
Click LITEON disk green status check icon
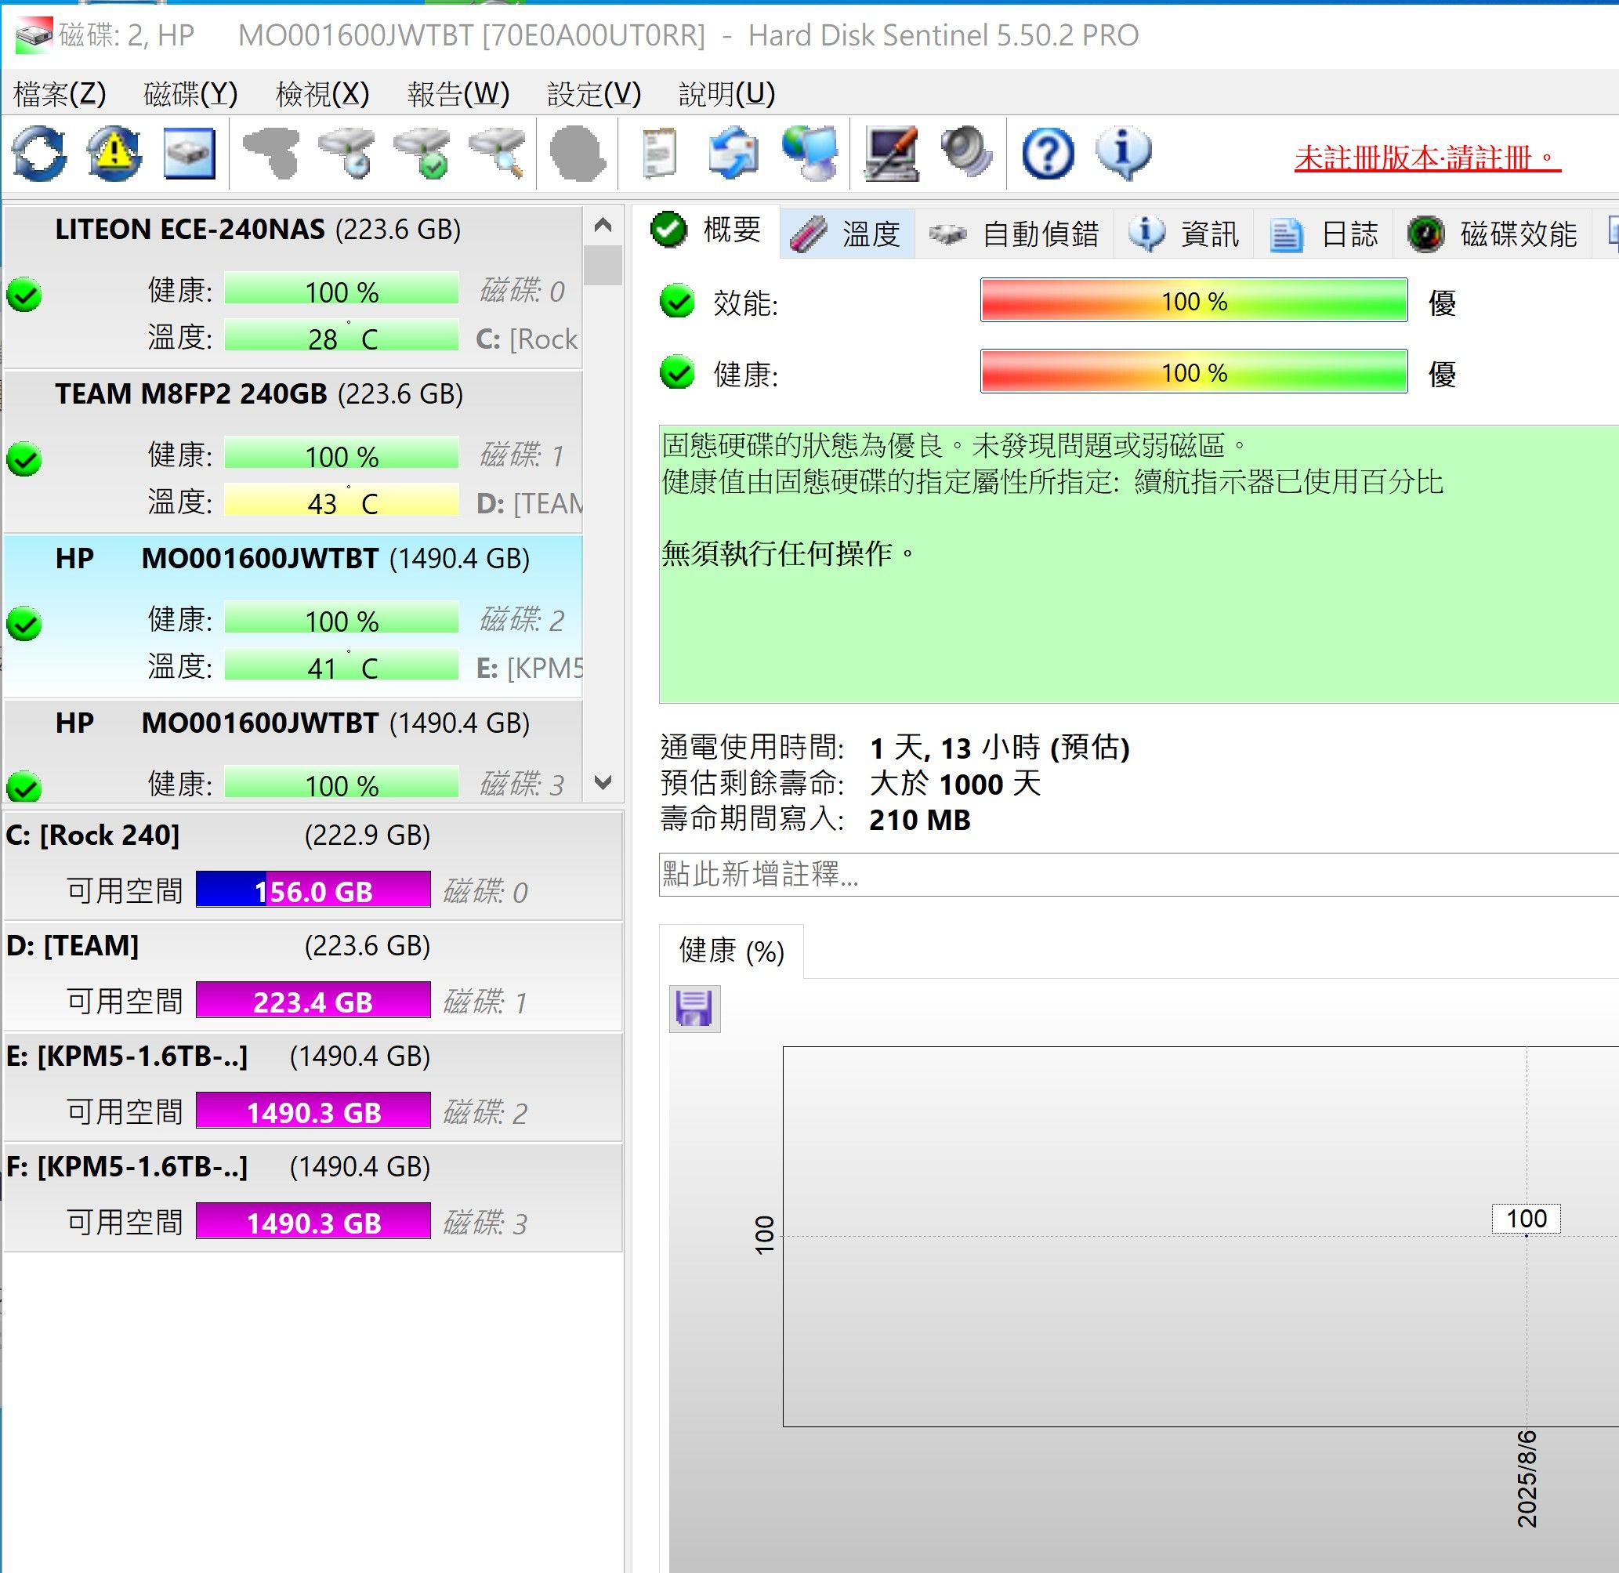coord(24,294)
